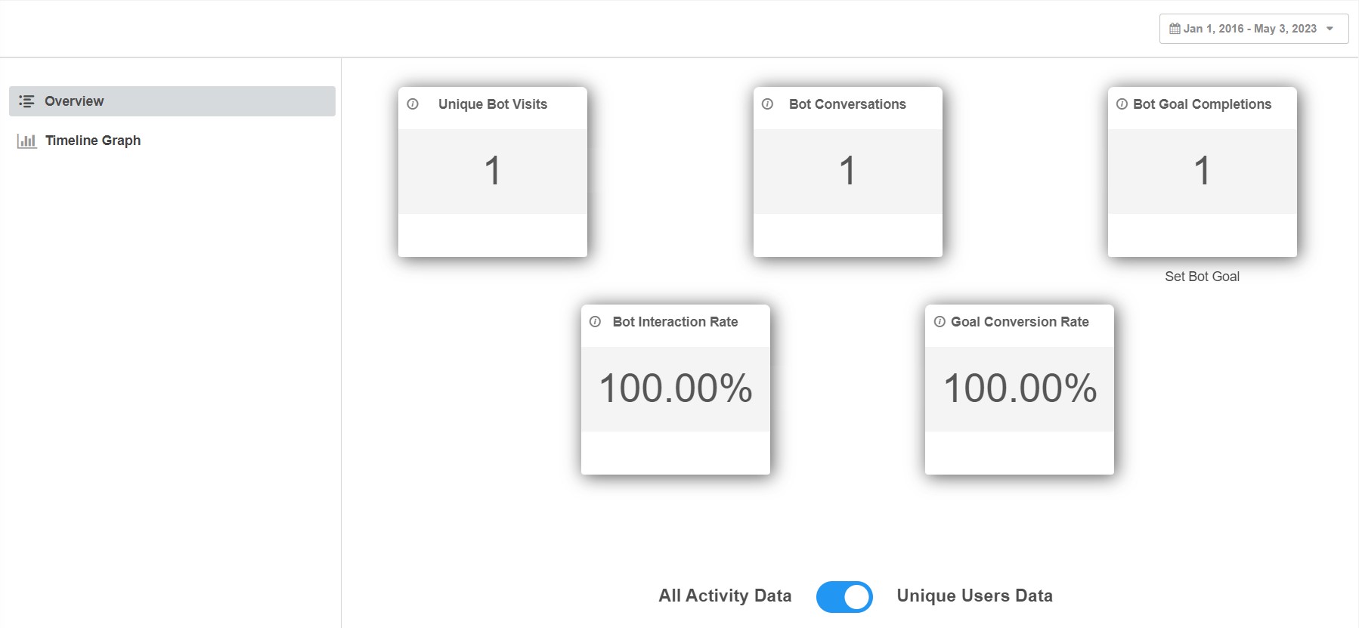
Task: Click info icon beside Bot Goal Completions
Action: 1122,104
